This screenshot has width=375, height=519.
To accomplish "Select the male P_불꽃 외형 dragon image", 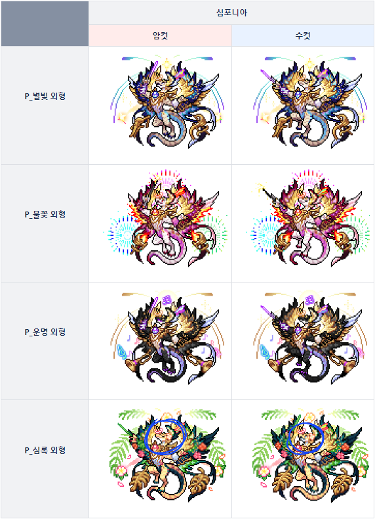I will coord(308,219).
